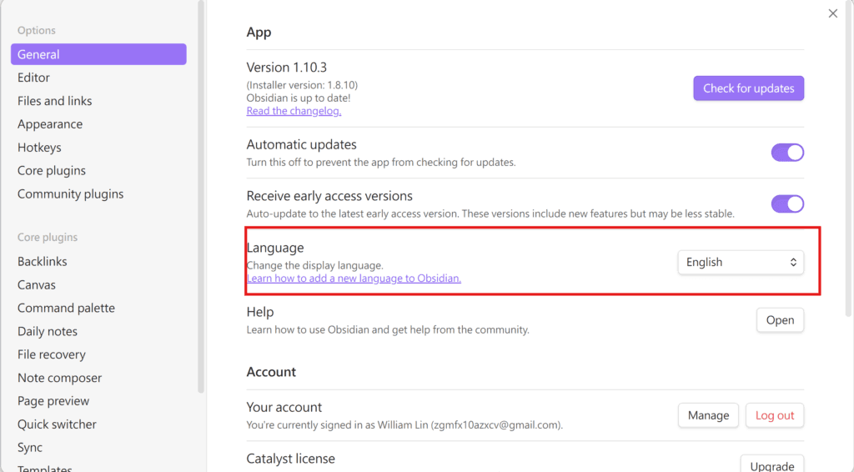Toggle off Automatic updates switch
Viewport: 854px width, 472px height.
[x=787, y=153]
